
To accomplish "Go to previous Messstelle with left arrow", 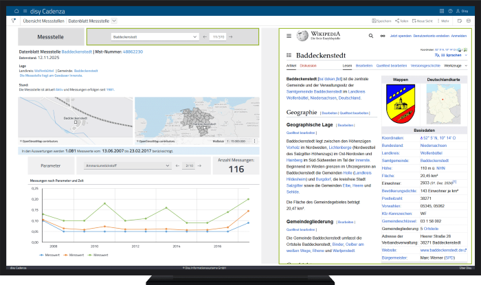I will pos(205,37).
